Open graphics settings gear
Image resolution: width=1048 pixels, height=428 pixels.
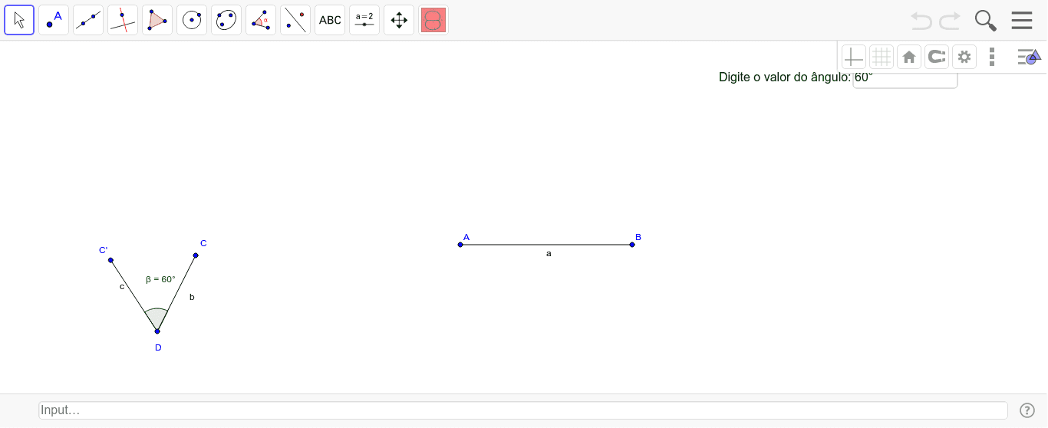964,57
